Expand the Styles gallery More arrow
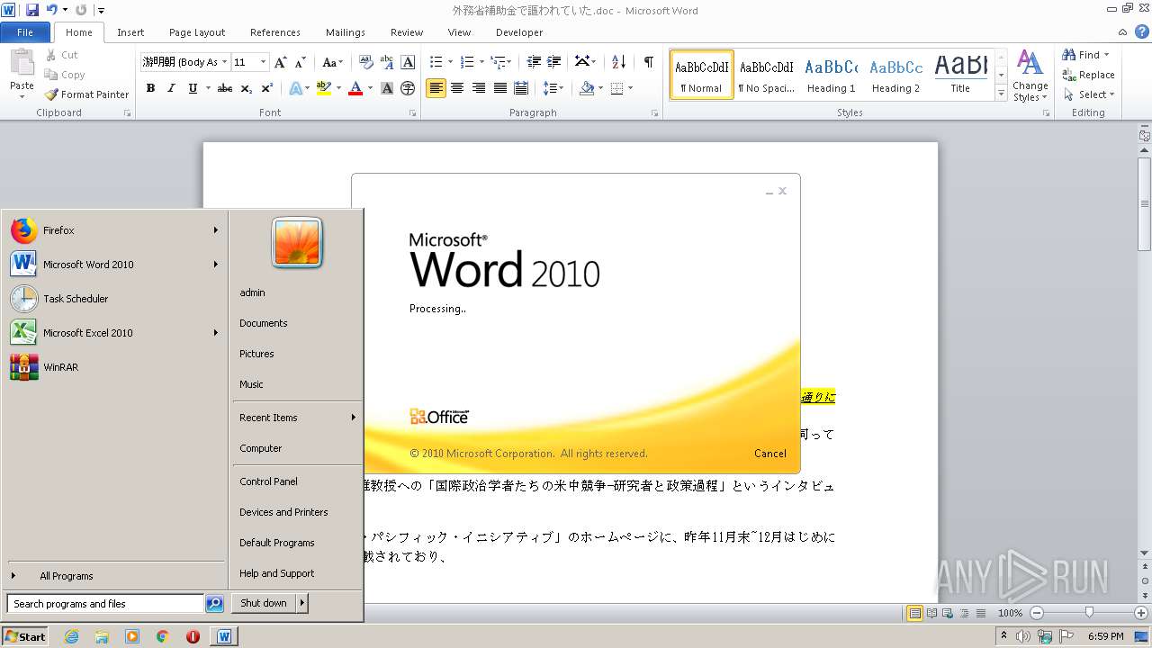The height and width of the screenshot is (648, 1152). coord(1001,94)
